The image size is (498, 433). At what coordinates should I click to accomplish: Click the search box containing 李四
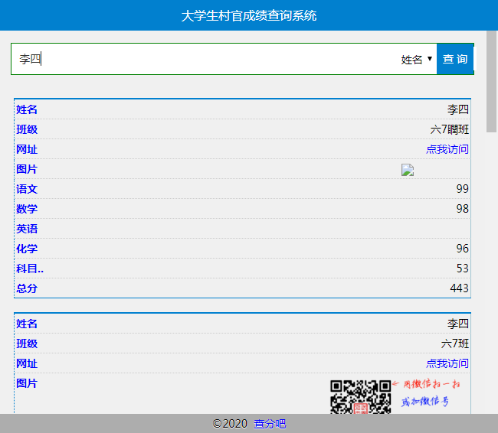coord(203,59)
